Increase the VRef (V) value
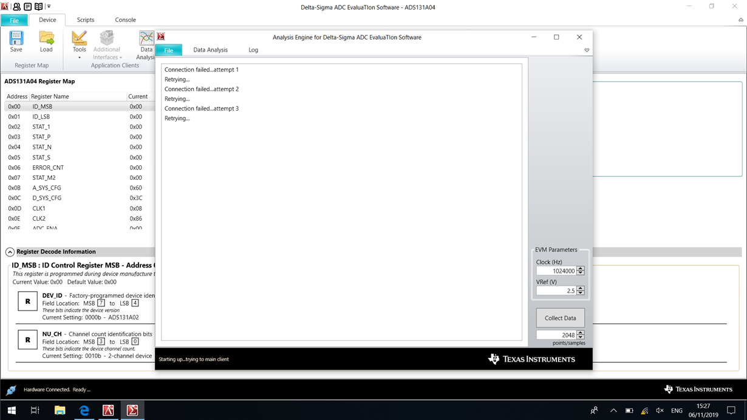747x420 pixels. coord(581,289)
